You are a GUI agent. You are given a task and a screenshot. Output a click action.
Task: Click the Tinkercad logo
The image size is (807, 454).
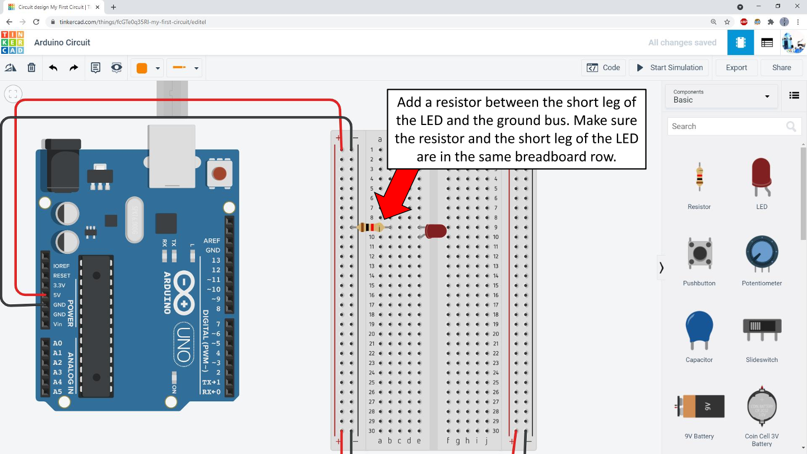click(12, 42)
